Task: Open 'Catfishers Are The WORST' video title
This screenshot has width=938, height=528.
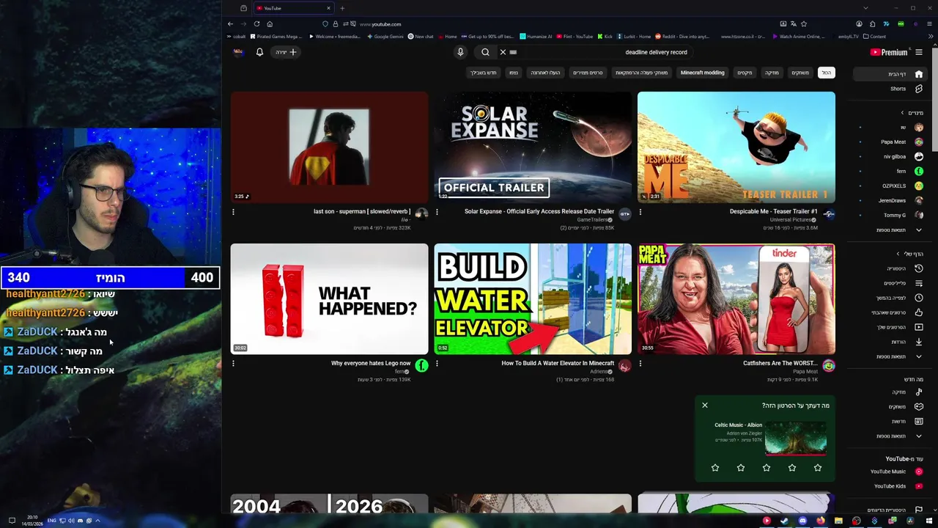Action: [x=780, y=363]
